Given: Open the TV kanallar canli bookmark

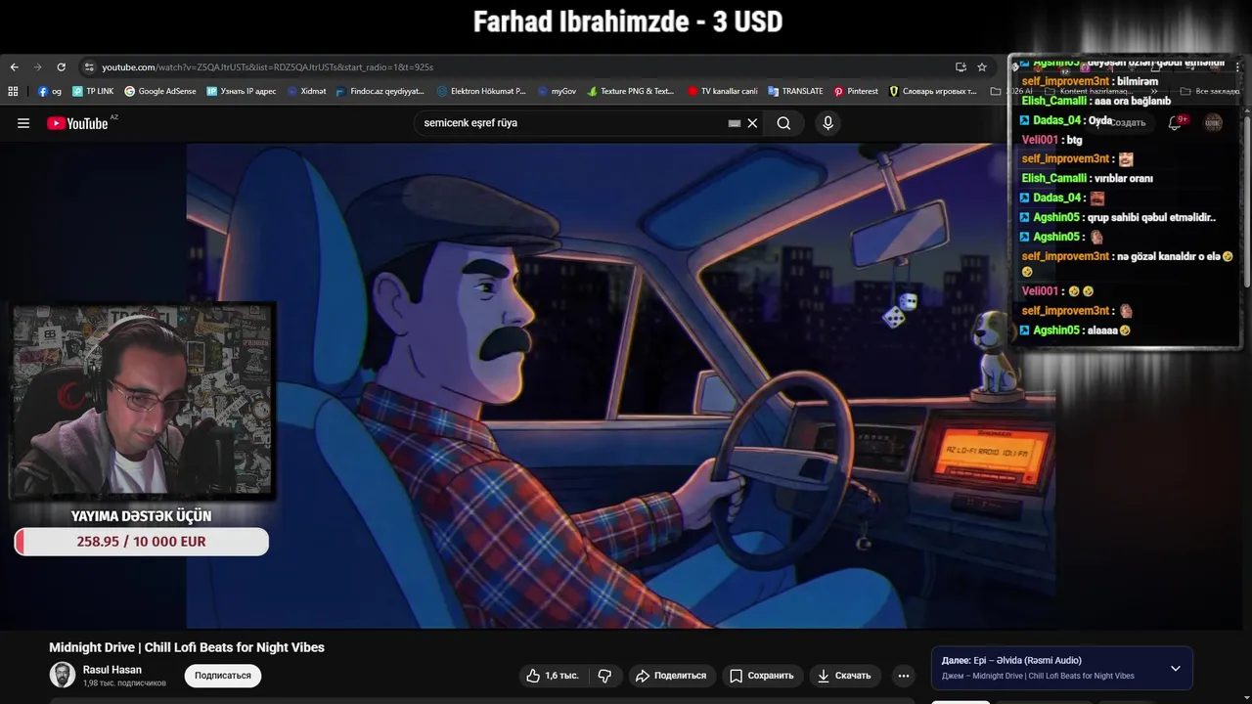Looking at the screenshot, I should [723, 91].
